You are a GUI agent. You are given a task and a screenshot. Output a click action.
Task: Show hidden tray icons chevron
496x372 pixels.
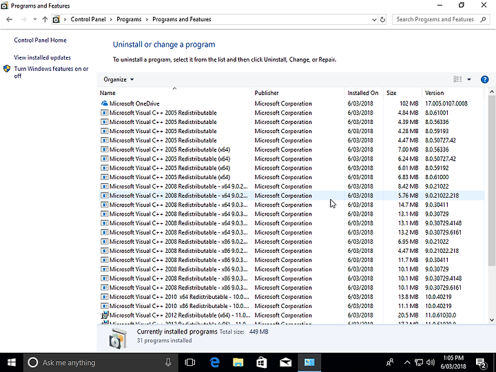(x=407, y=362)
